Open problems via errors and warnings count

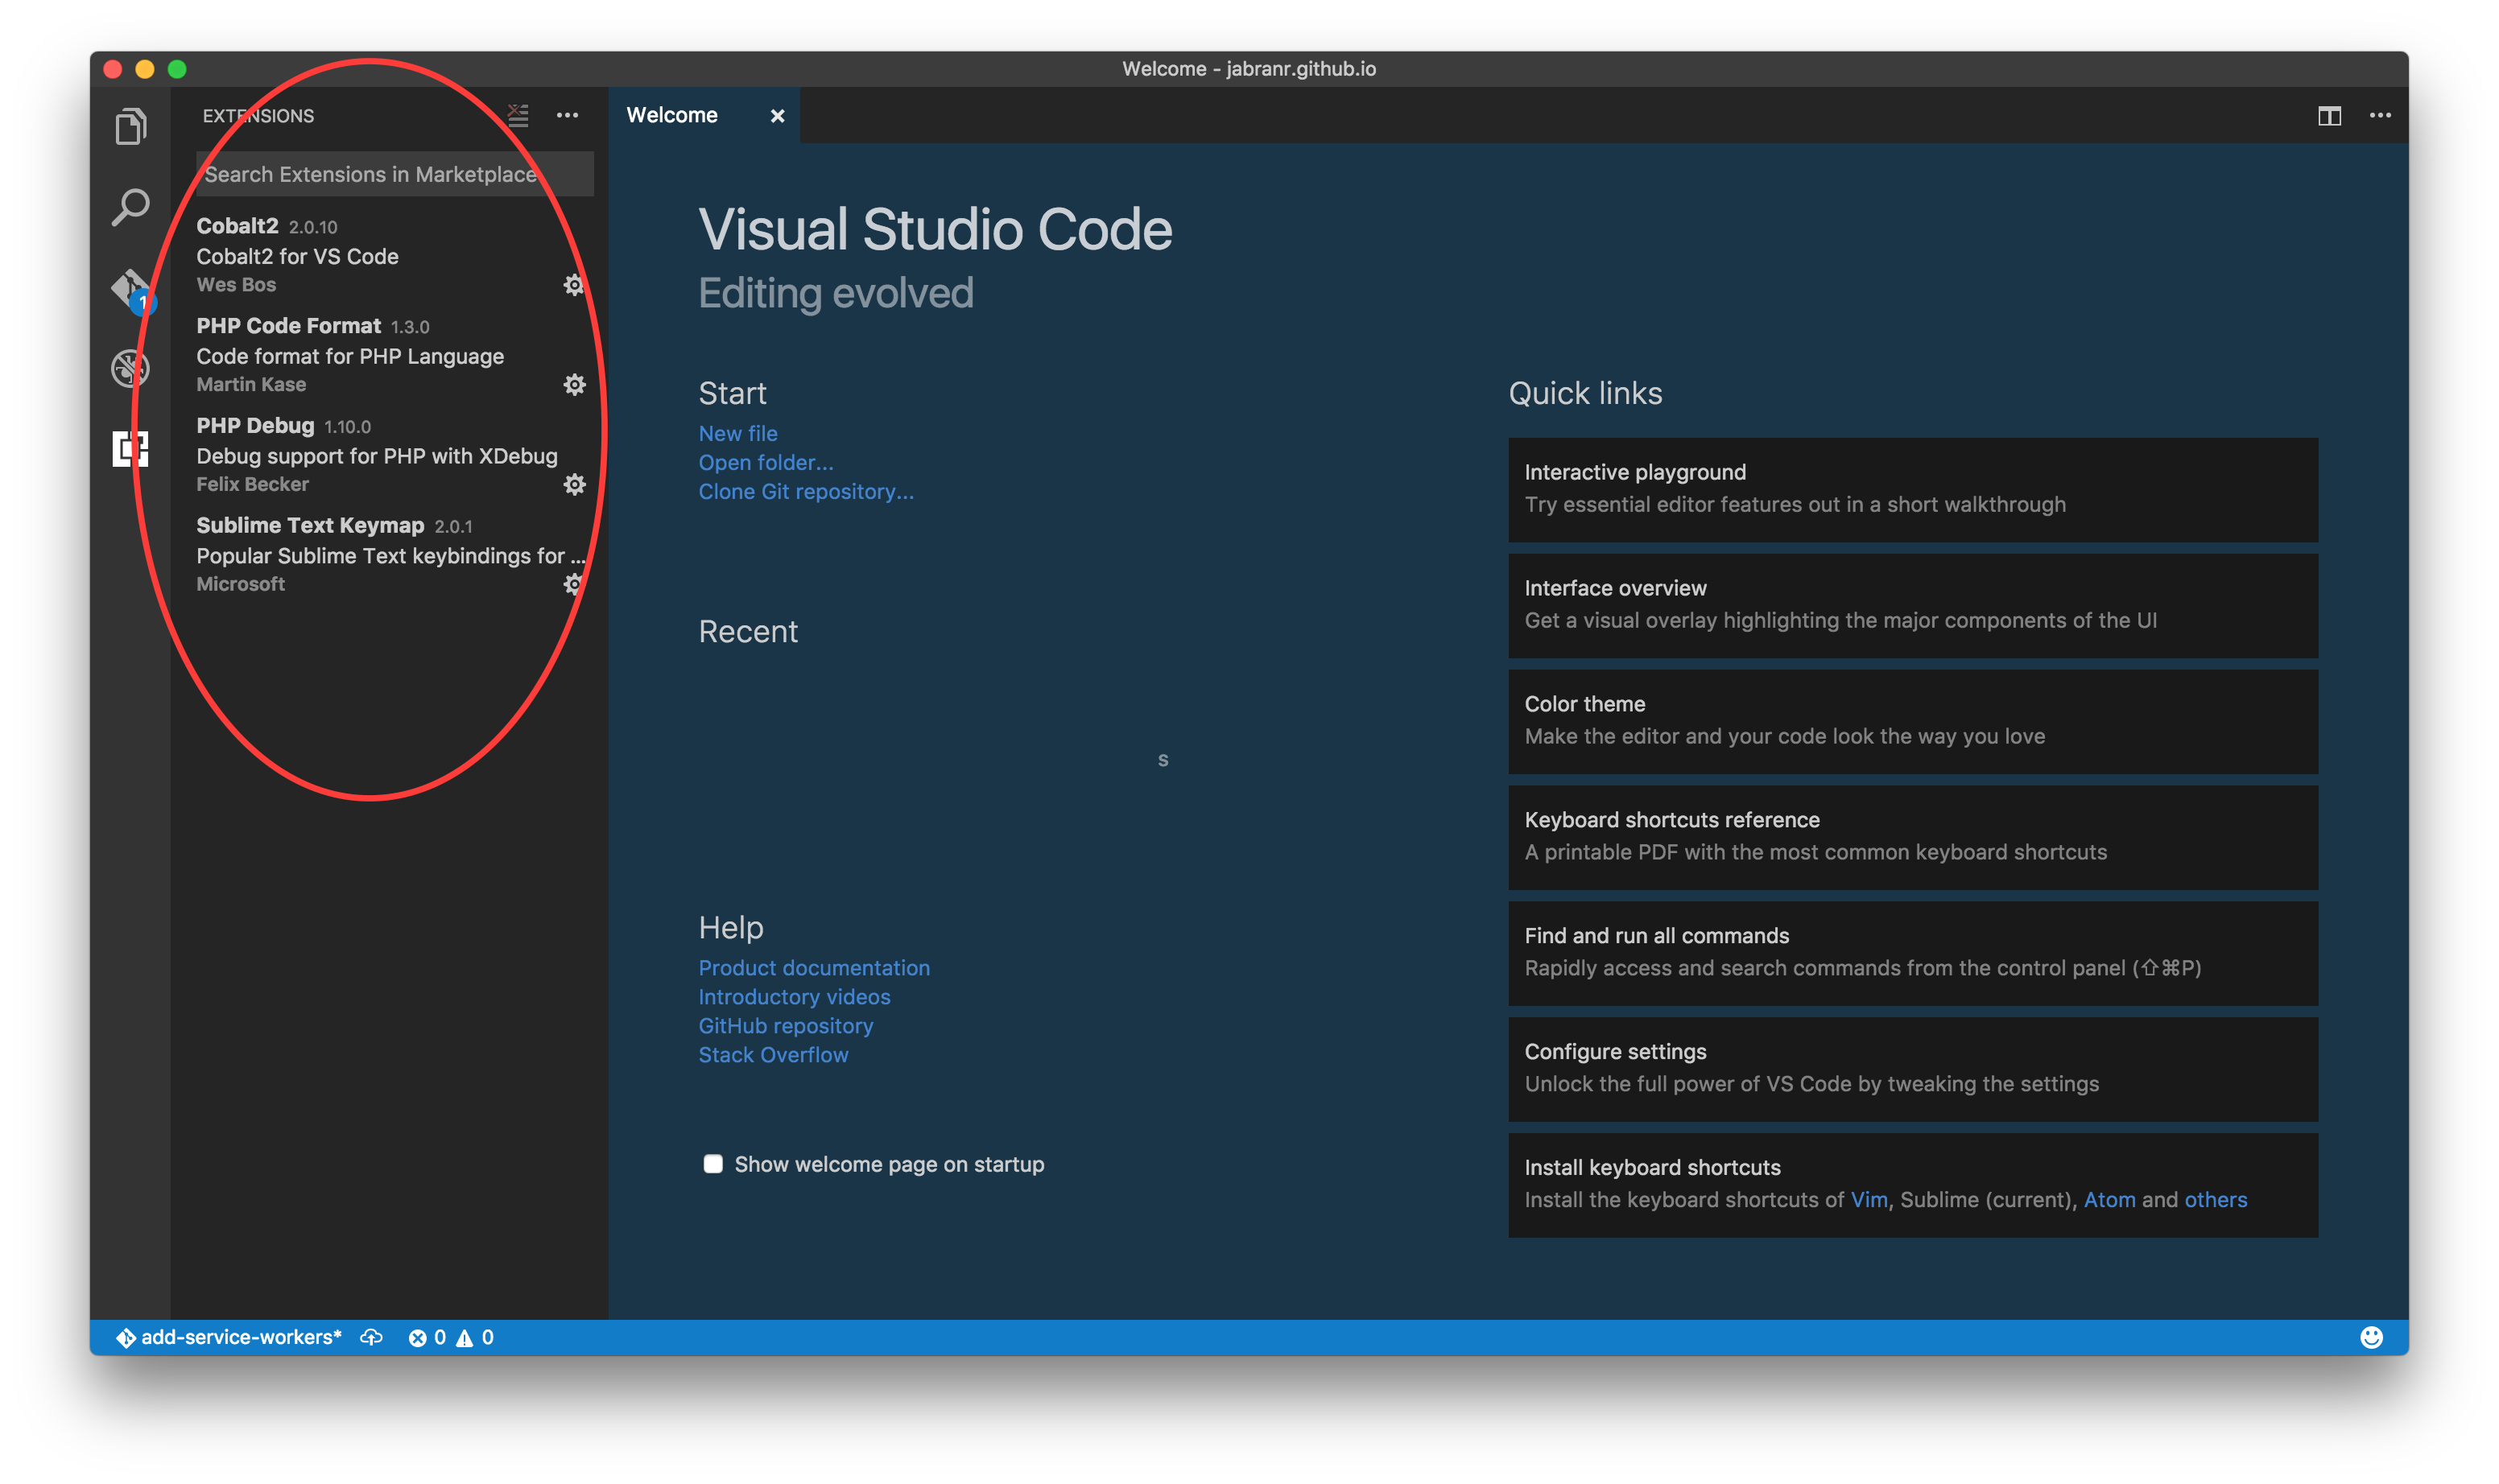coord(451,1338)
